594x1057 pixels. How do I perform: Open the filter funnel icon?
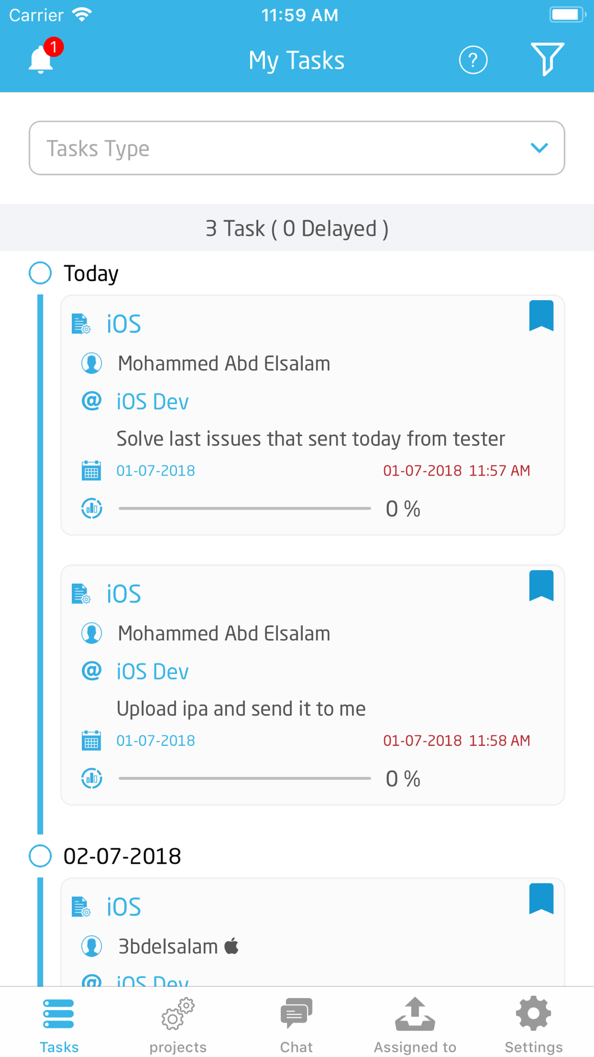(x=547, y=59)
